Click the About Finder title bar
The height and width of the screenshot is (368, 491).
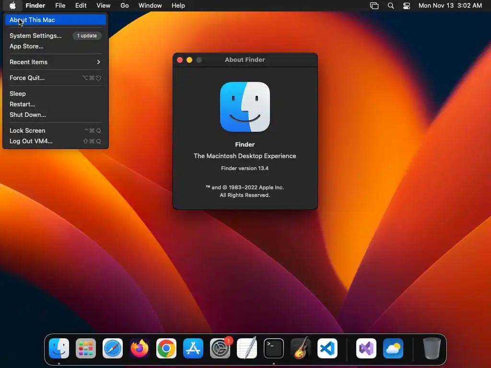click(x=245, y=60)
